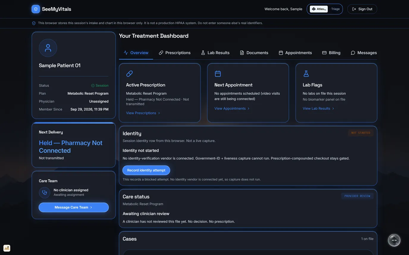Sign out of the account

pos(362,9)
